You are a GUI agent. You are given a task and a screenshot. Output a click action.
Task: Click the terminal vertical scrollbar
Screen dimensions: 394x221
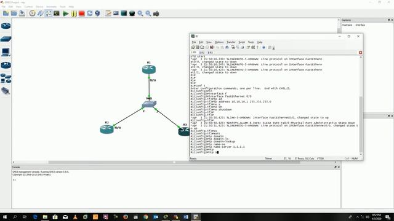pos(361,105)
